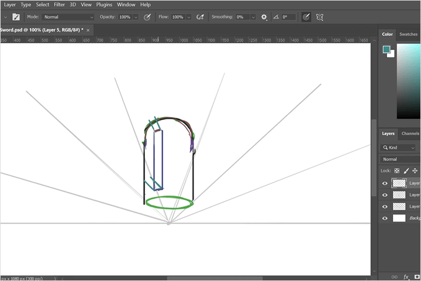Toggle visibility of the Background layer
Viewport: 421px width, 281px height.
pyautogui.click(x=385, y=218)
